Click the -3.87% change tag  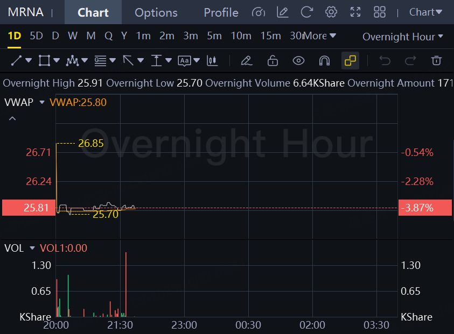tap(425, 208)
